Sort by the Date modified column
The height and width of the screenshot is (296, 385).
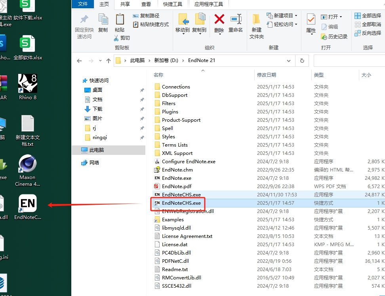click(267, 75)
